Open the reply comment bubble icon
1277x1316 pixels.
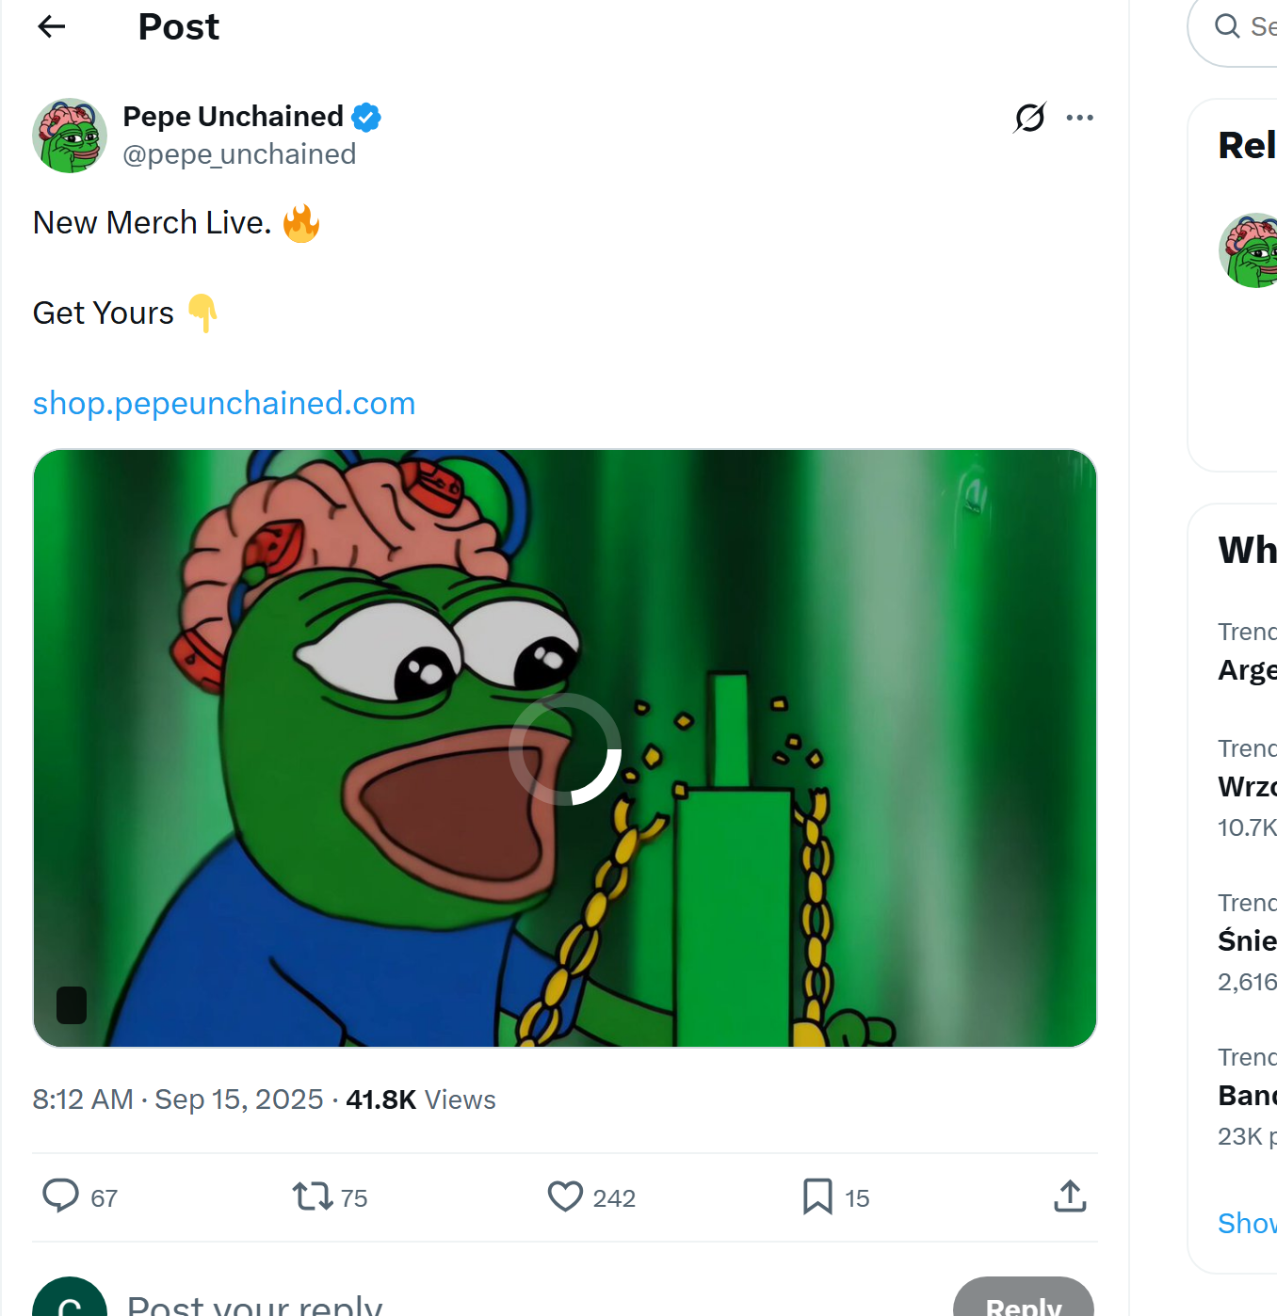(60, 1196)
